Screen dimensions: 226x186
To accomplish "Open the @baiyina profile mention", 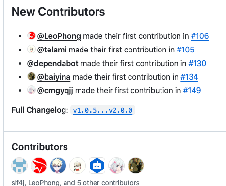I will [54, 77].
